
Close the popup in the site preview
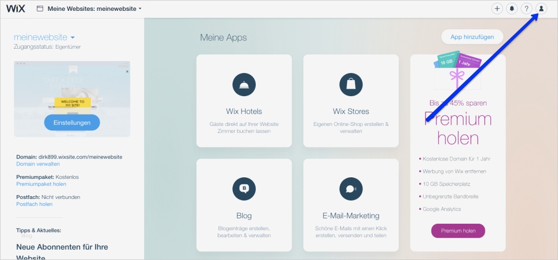pyautogui.click(x=127, y=71)
